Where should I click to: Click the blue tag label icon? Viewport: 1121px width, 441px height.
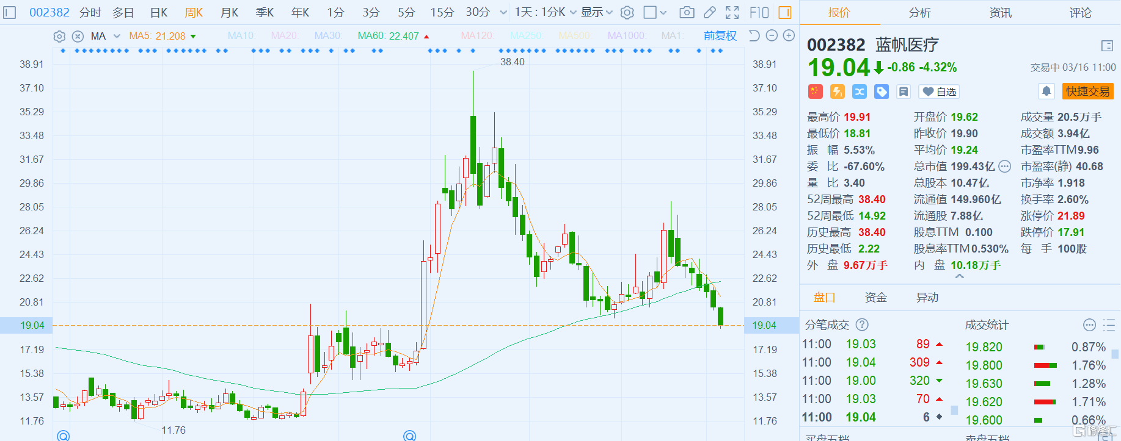882,91
